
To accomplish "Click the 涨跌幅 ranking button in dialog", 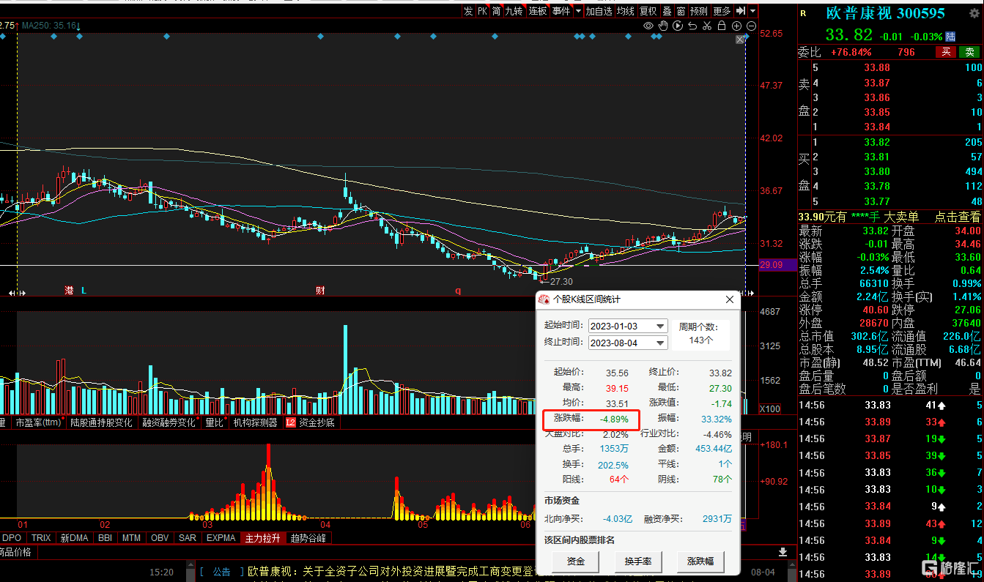I will pyautogui.click(x=700, y=562).
